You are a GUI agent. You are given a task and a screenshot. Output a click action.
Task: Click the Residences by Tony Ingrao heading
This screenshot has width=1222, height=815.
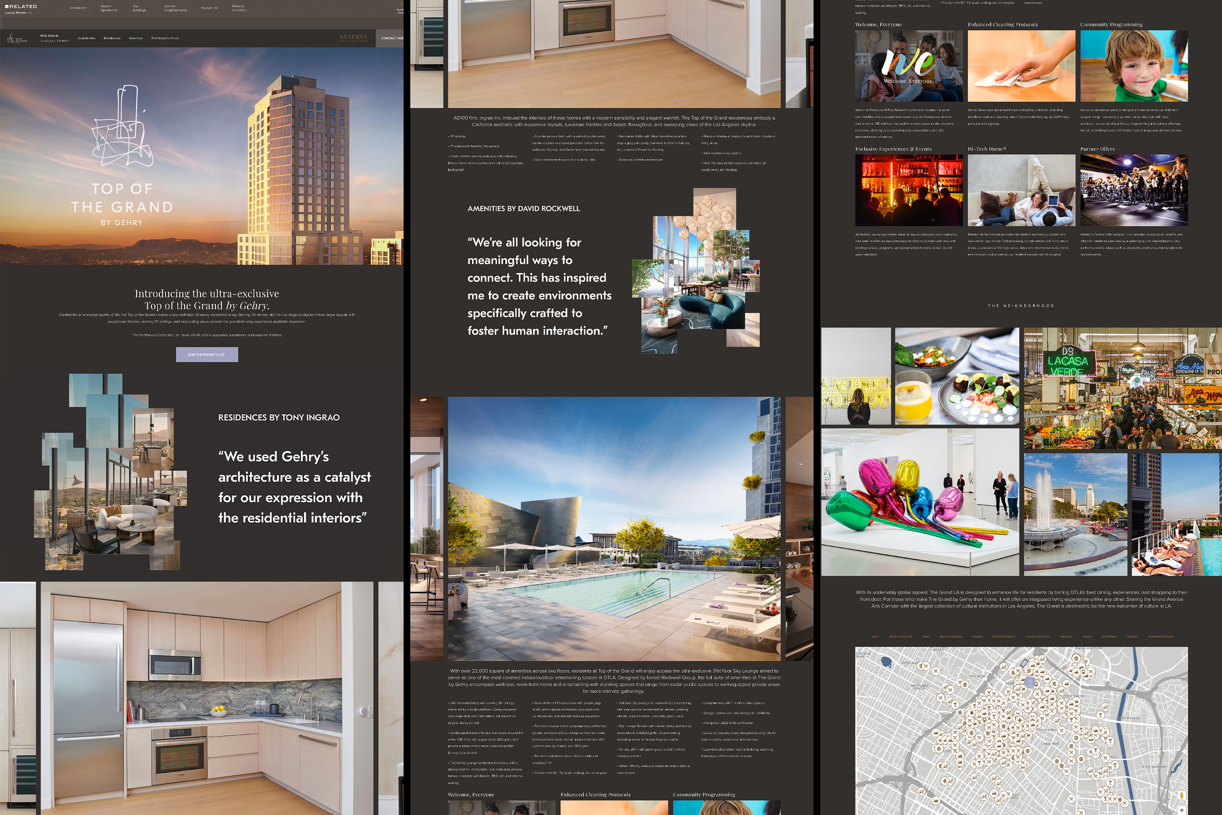(279, 417)
